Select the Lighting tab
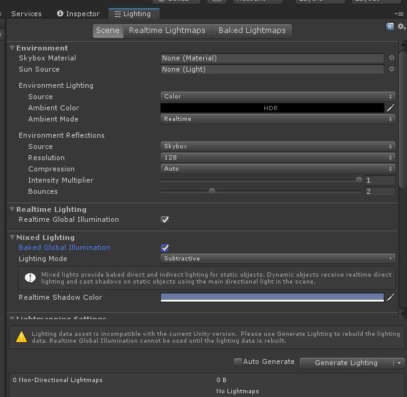The height and width of the screenshot is (397, 407). pyautogui.click(x=134, y=14)
